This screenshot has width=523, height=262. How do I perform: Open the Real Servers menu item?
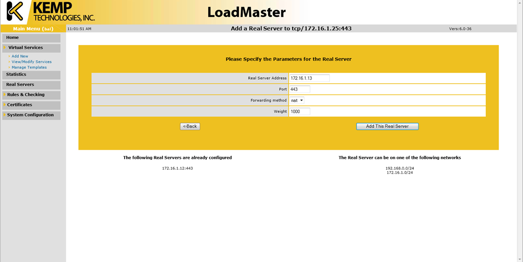click(x=31, y=85)
